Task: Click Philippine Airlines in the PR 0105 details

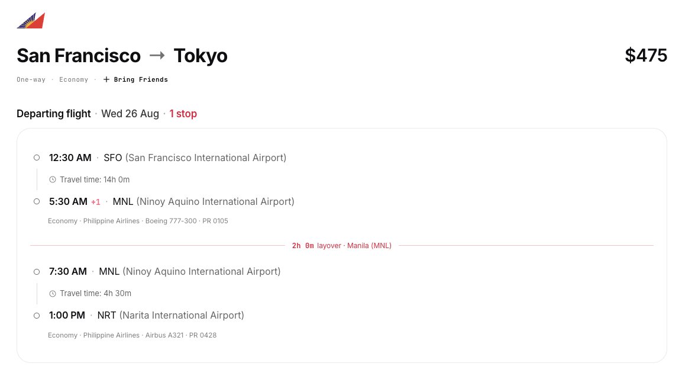Action: pyautogui.click(x=111, y=221)
